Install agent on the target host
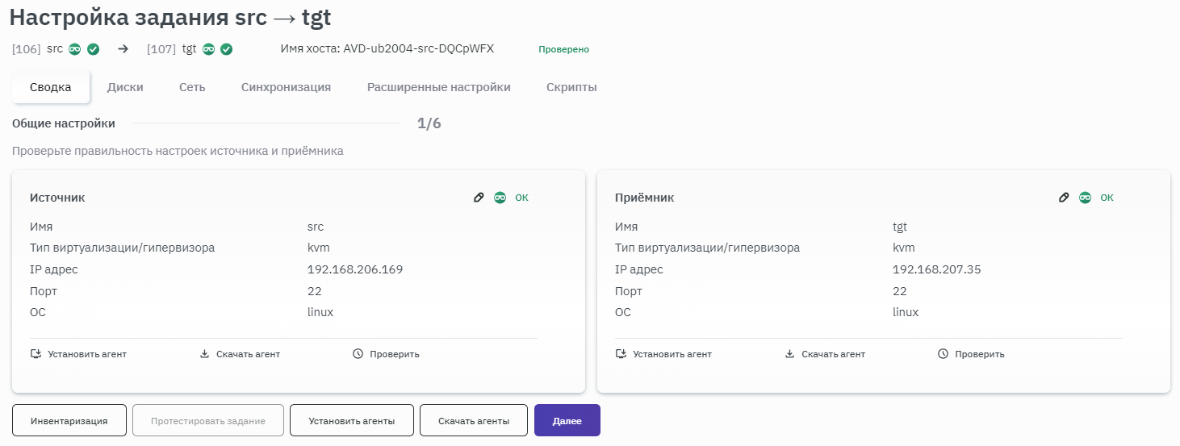The width and height of the screenshot is (1180, 446). (x=663, y=354)
